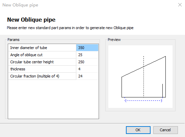Select the thickness value 4
185x137 pixels.
pos(87,69)
